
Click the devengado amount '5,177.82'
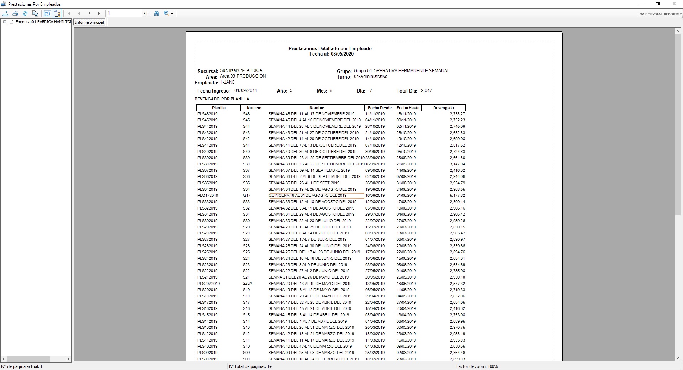click(457, 195)
